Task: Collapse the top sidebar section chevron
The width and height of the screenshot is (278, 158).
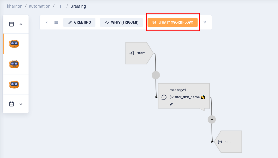Action: (x=21, y=24)
